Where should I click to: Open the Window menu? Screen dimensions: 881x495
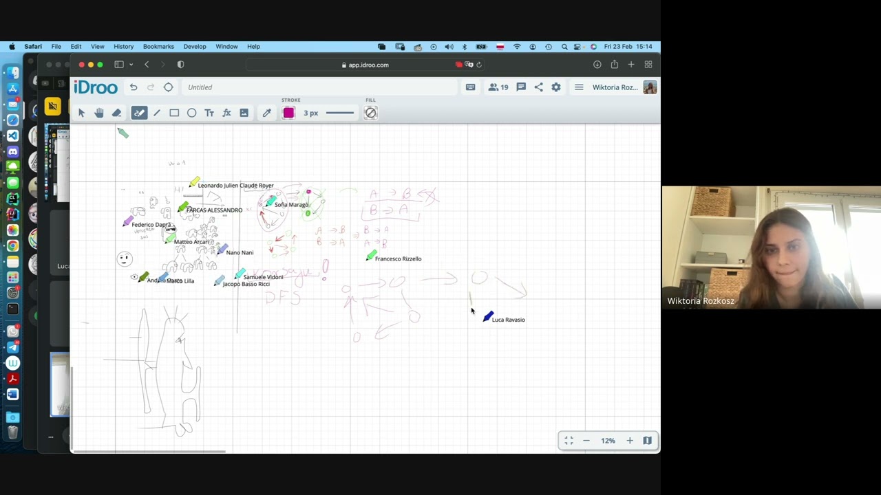(x=226, y=47)
